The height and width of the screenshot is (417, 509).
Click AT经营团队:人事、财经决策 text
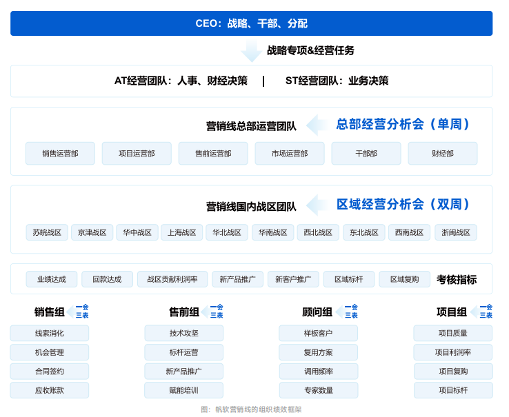click(x=181, y=81)
